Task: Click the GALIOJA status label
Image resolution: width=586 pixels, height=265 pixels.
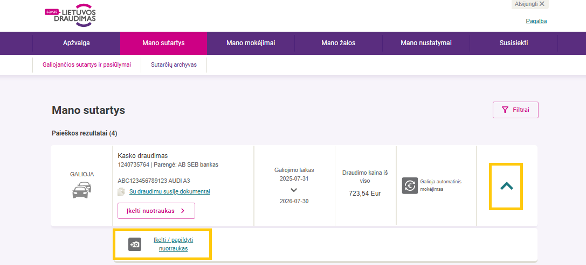Action: pyautogui.click(x=82, y=174)
